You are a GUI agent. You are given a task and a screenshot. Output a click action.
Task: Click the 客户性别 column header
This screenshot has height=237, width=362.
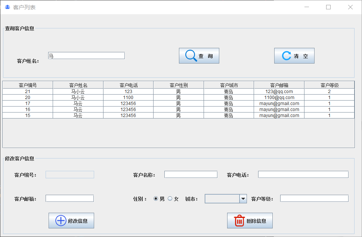179,85
